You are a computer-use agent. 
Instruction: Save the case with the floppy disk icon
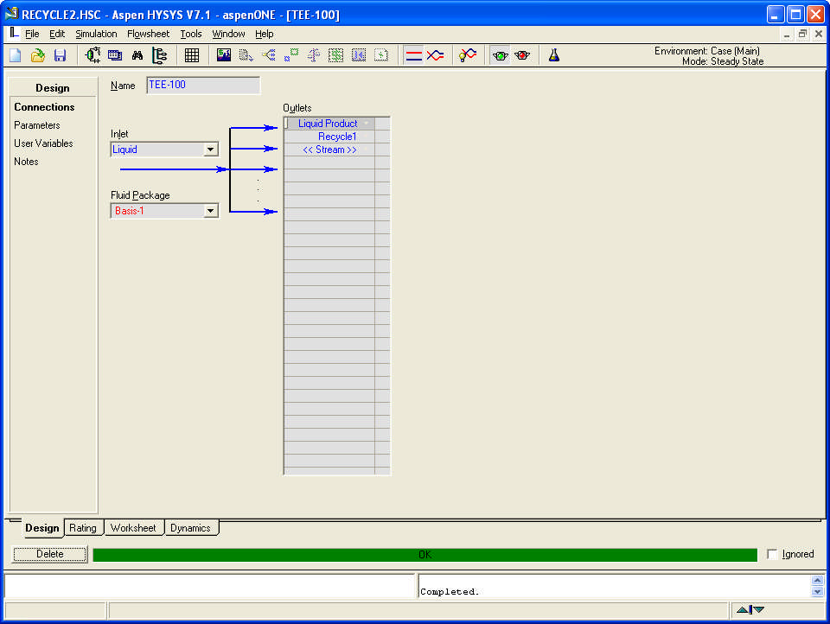coord(60,55)
